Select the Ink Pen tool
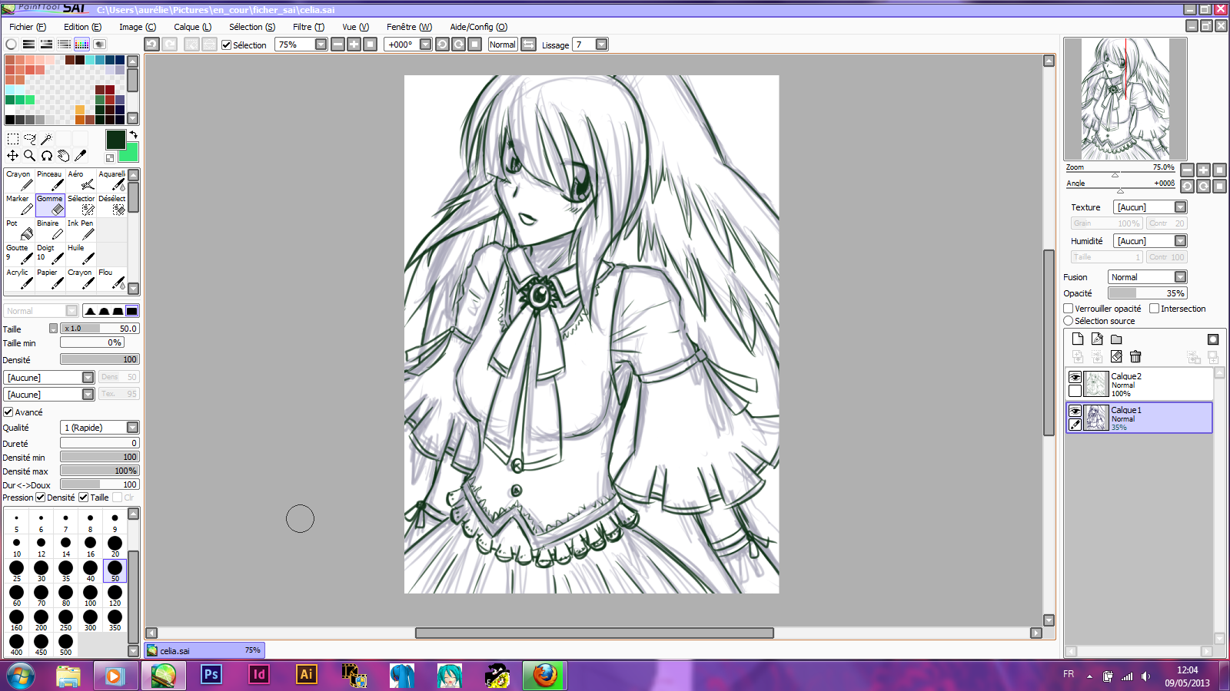The width and height of the screenshot is (1230, 691). point(81,230)
